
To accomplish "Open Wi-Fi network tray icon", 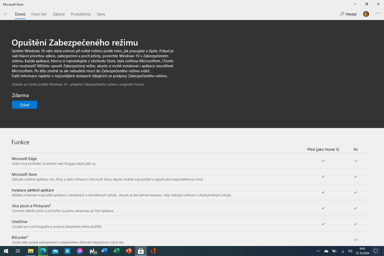I will (x=342, y=251).
